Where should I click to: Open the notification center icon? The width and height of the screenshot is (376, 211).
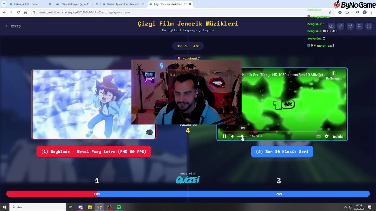(x=370, y=207)
